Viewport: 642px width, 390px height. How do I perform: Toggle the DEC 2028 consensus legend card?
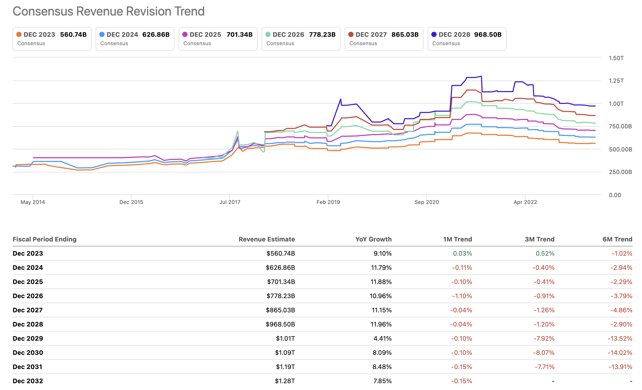(x=467, y=39)
